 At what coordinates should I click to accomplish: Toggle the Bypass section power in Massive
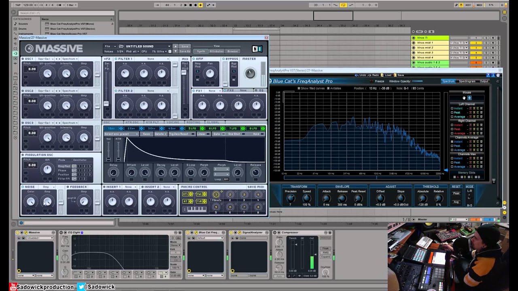point(223,59)
